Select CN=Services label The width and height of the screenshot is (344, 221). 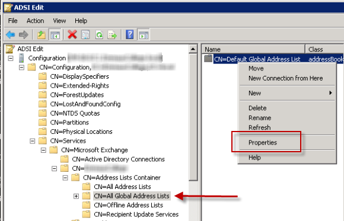pyautogui.click(x=68, y=141)
